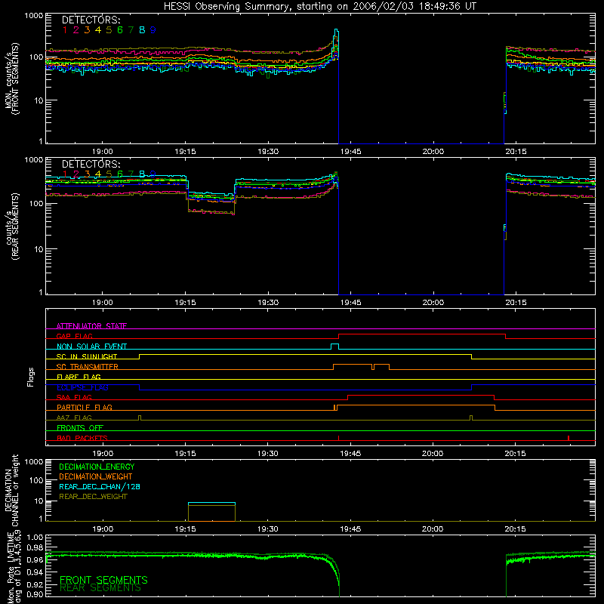Click the DECIMATION_WEIGHT legend entry
Image resolution: width=604 pixels, height=604 pixels.
[96, 477]
